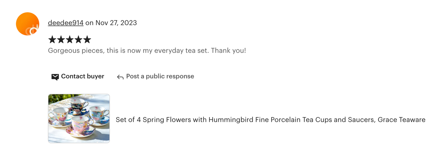This screenshot has height=162, width=442.
Task: Open the Set of 4 Spring Flowers listing title
Action: click(270, 120)
